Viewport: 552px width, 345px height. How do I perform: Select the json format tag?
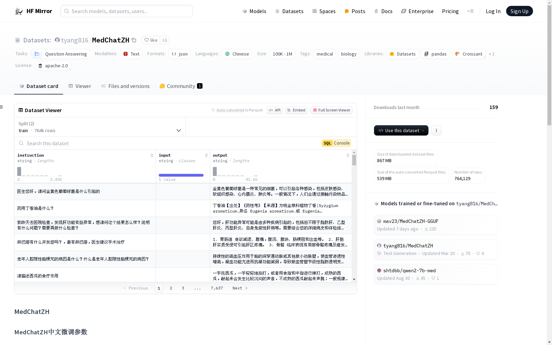pos(180,54)
